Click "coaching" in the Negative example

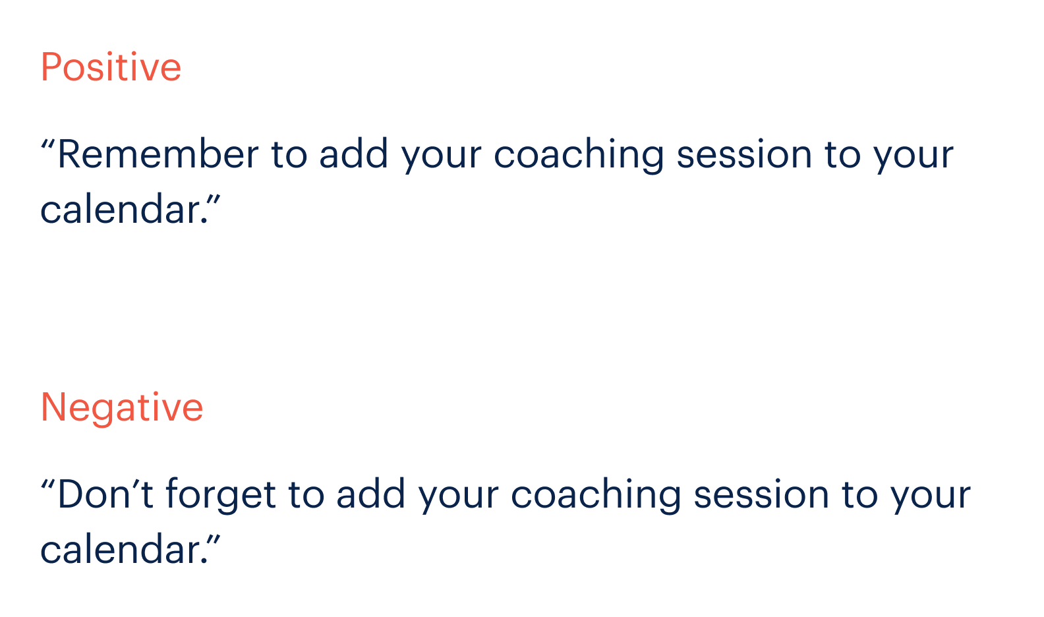[x=596, y=496]
